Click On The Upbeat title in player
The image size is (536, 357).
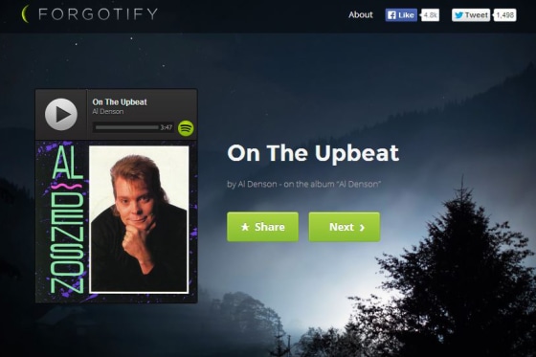[x=120, y=101]
